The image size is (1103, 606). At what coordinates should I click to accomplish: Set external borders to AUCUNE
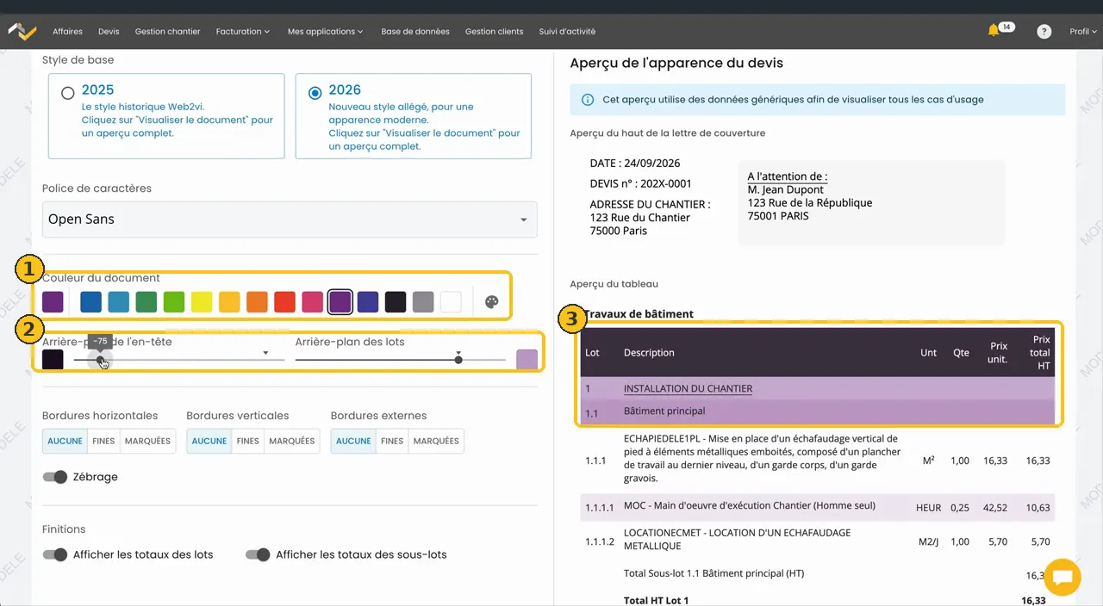[353, 441]
